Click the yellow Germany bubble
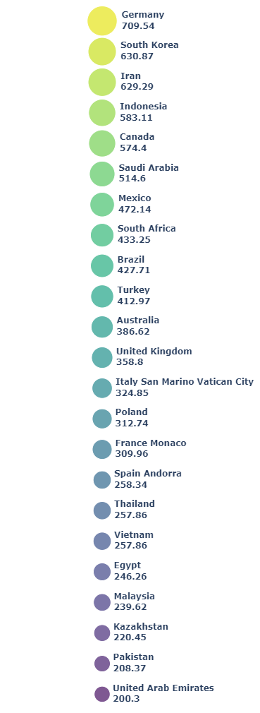Viewport: 260px width, 713px height. (x=102, y=21)
